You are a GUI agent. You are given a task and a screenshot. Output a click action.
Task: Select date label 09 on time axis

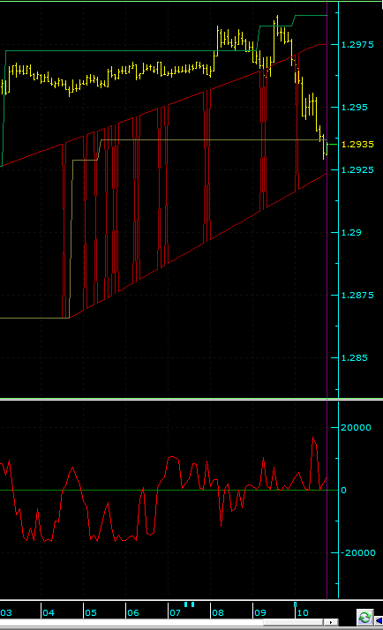click(260, 612)
